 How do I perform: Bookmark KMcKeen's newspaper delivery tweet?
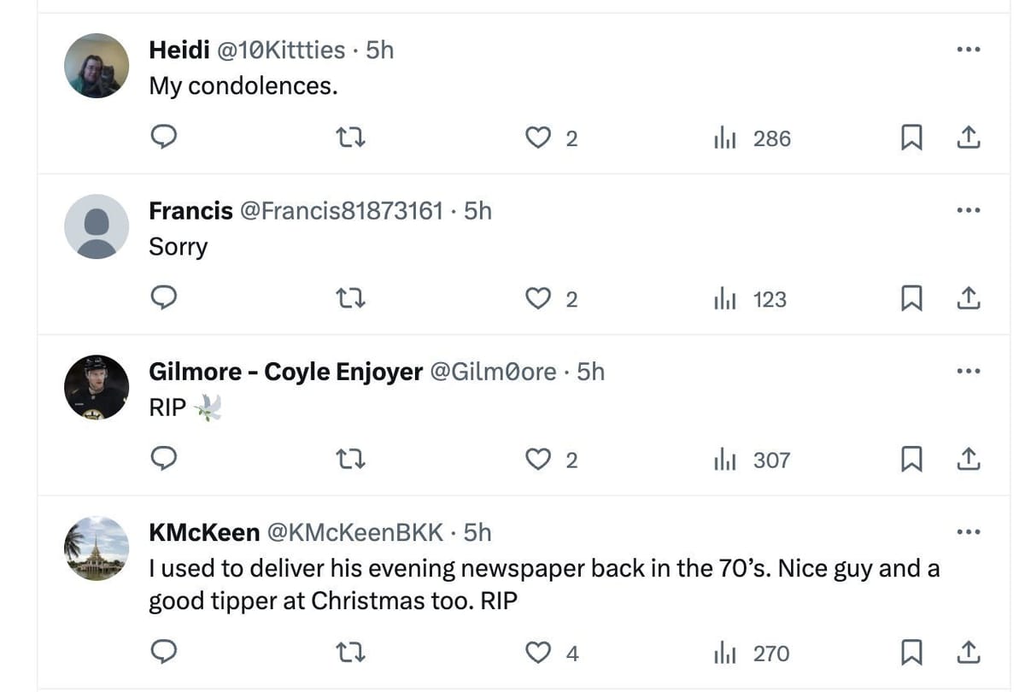click(911, 654)
